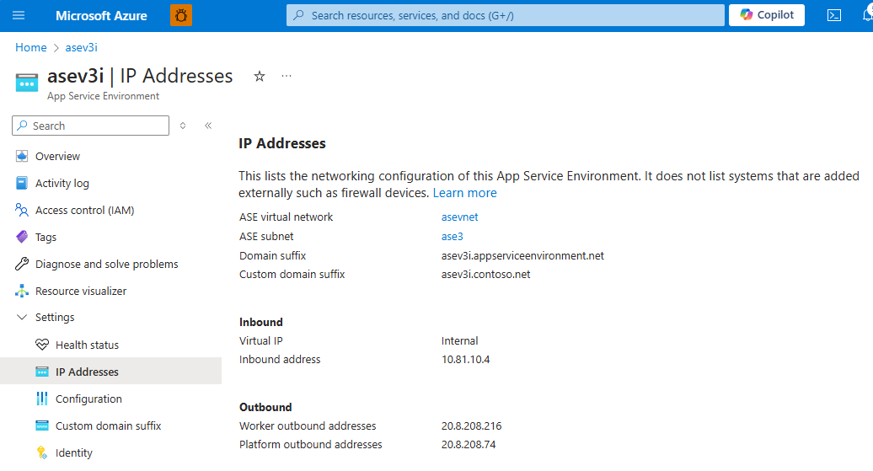Click the Worker outbound addresses label

click(308, 426)
